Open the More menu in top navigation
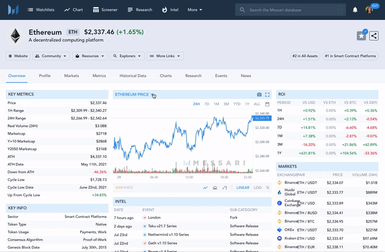The image size is (385, 252). point(194,10)
